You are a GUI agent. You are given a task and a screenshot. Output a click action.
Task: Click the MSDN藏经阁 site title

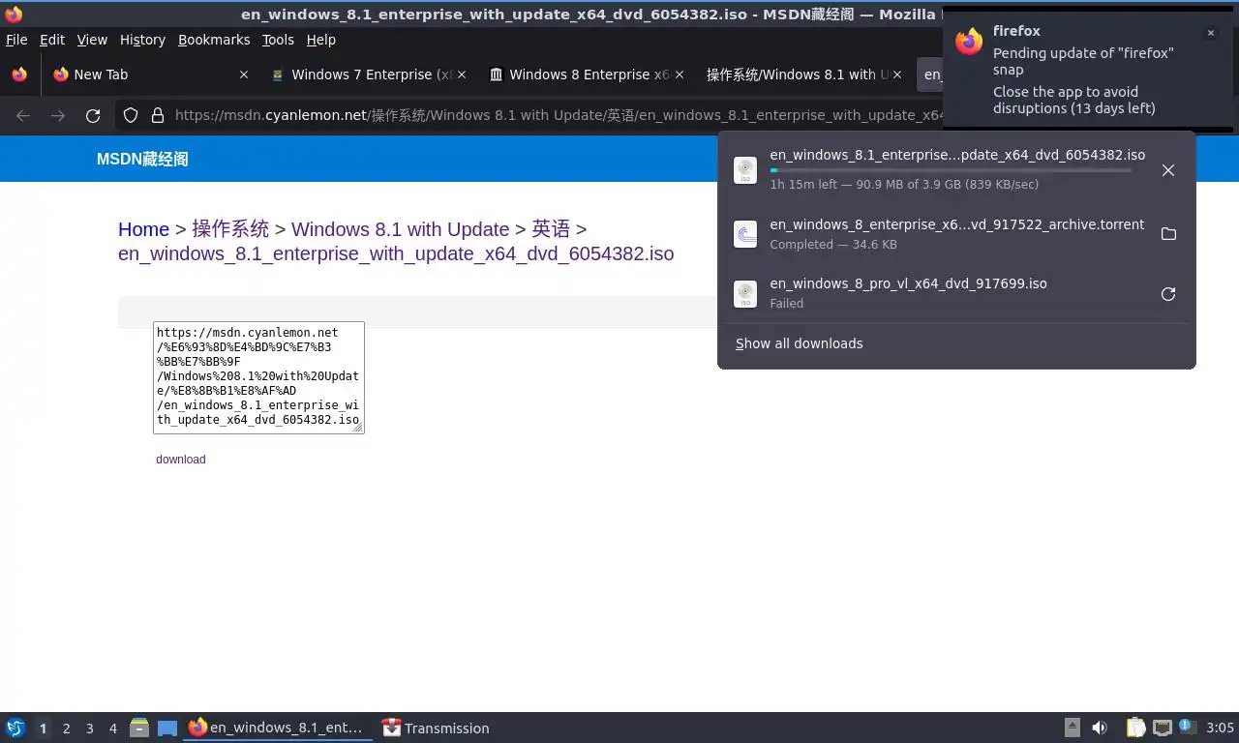(x=142, y=160)
